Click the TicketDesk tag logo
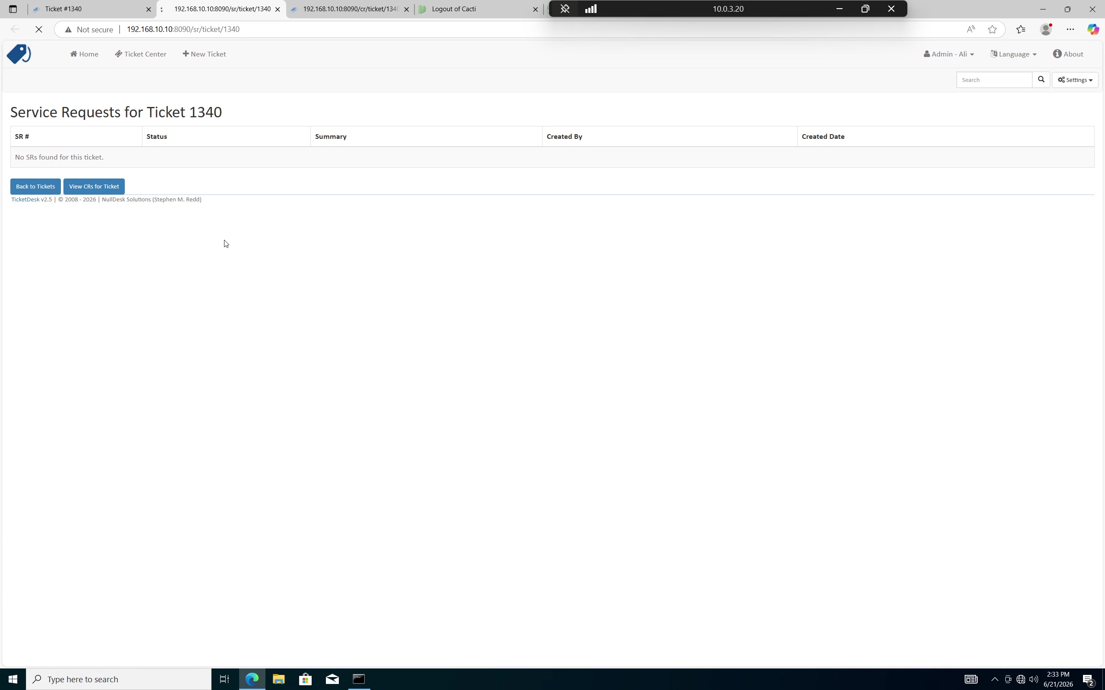 pos(19,54)
